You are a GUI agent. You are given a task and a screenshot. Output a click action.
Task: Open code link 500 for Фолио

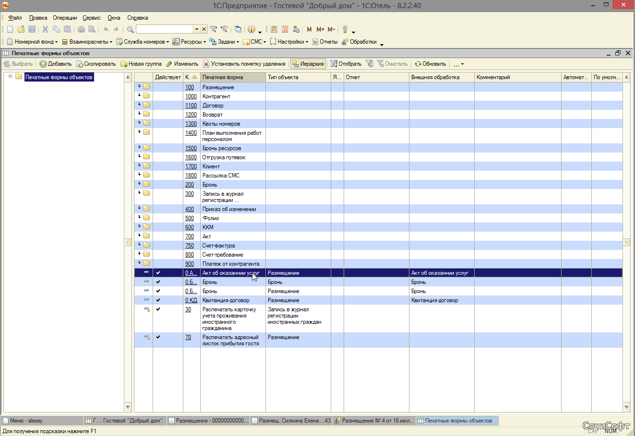(x=190, y=218)
